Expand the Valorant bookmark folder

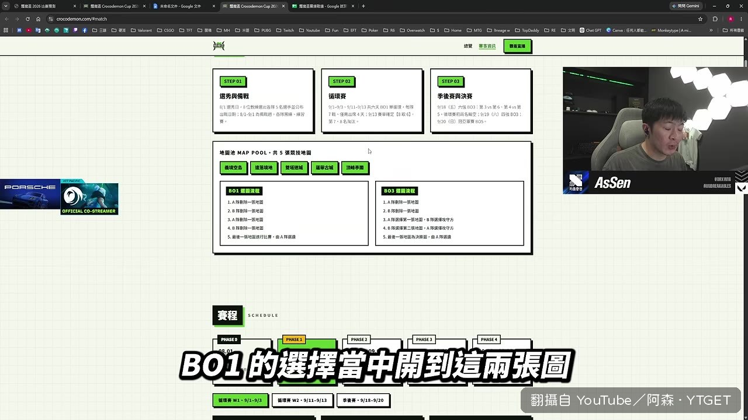pos(141,30)
